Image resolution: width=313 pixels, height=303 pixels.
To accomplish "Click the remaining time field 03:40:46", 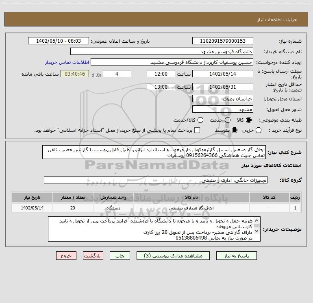I will [75, 74].
